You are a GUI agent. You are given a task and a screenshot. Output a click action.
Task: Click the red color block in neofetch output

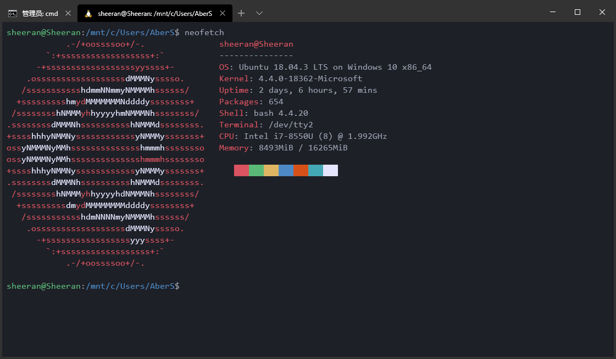tap(241, 171)
